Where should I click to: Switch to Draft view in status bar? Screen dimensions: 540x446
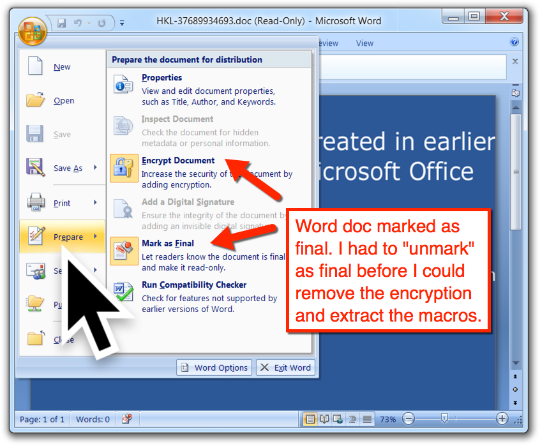point(367,419)
